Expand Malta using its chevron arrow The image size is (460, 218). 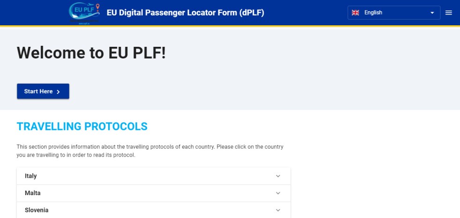click(x=278, y=193)
